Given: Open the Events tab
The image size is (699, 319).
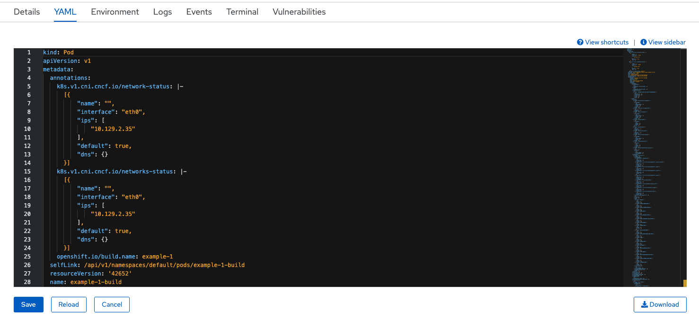Looking at the screenshot, I should pyautogui.click(x=199, y=11).
